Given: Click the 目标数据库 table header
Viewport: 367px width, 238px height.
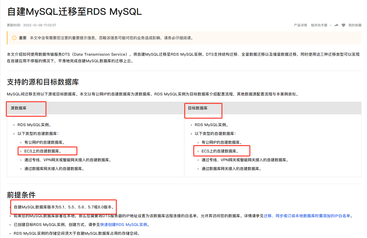Looking at the screenshot, I should click(198, 108).
